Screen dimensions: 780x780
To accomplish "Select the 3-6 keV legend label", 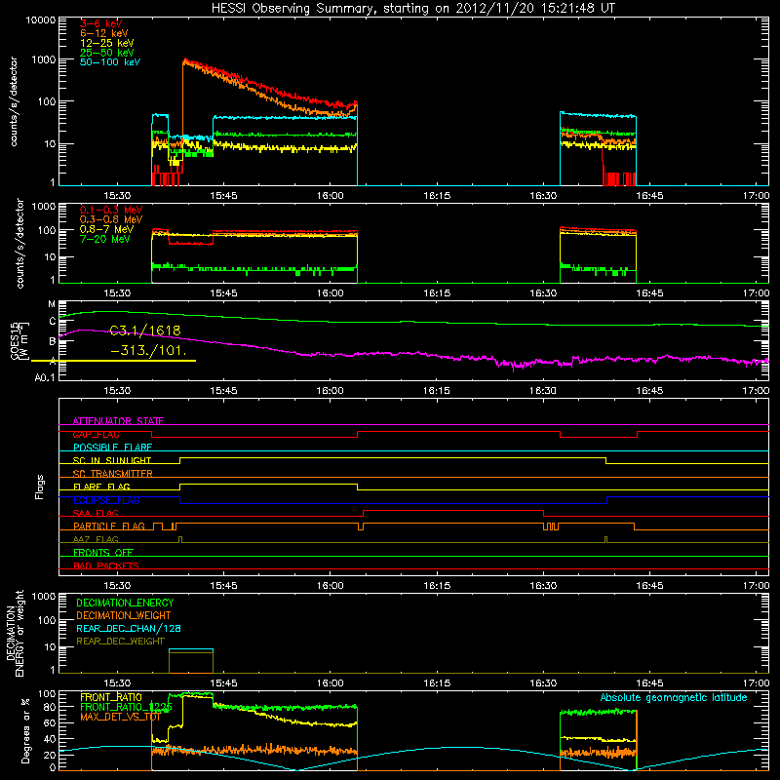I will click(x=101, y=23).
